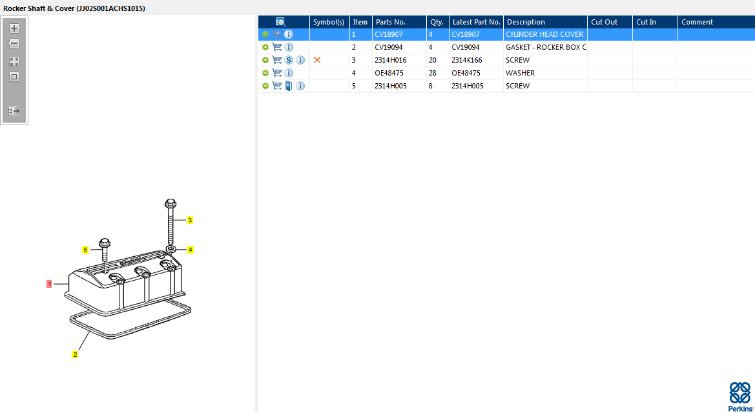Add CV19094 gasket to shopping cart

point(277,47)
